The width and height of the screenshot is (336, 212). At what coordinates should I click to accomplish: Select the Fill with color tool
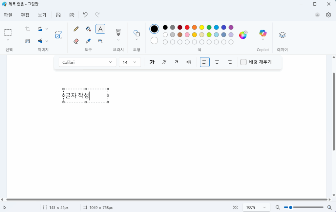point(88,29)
